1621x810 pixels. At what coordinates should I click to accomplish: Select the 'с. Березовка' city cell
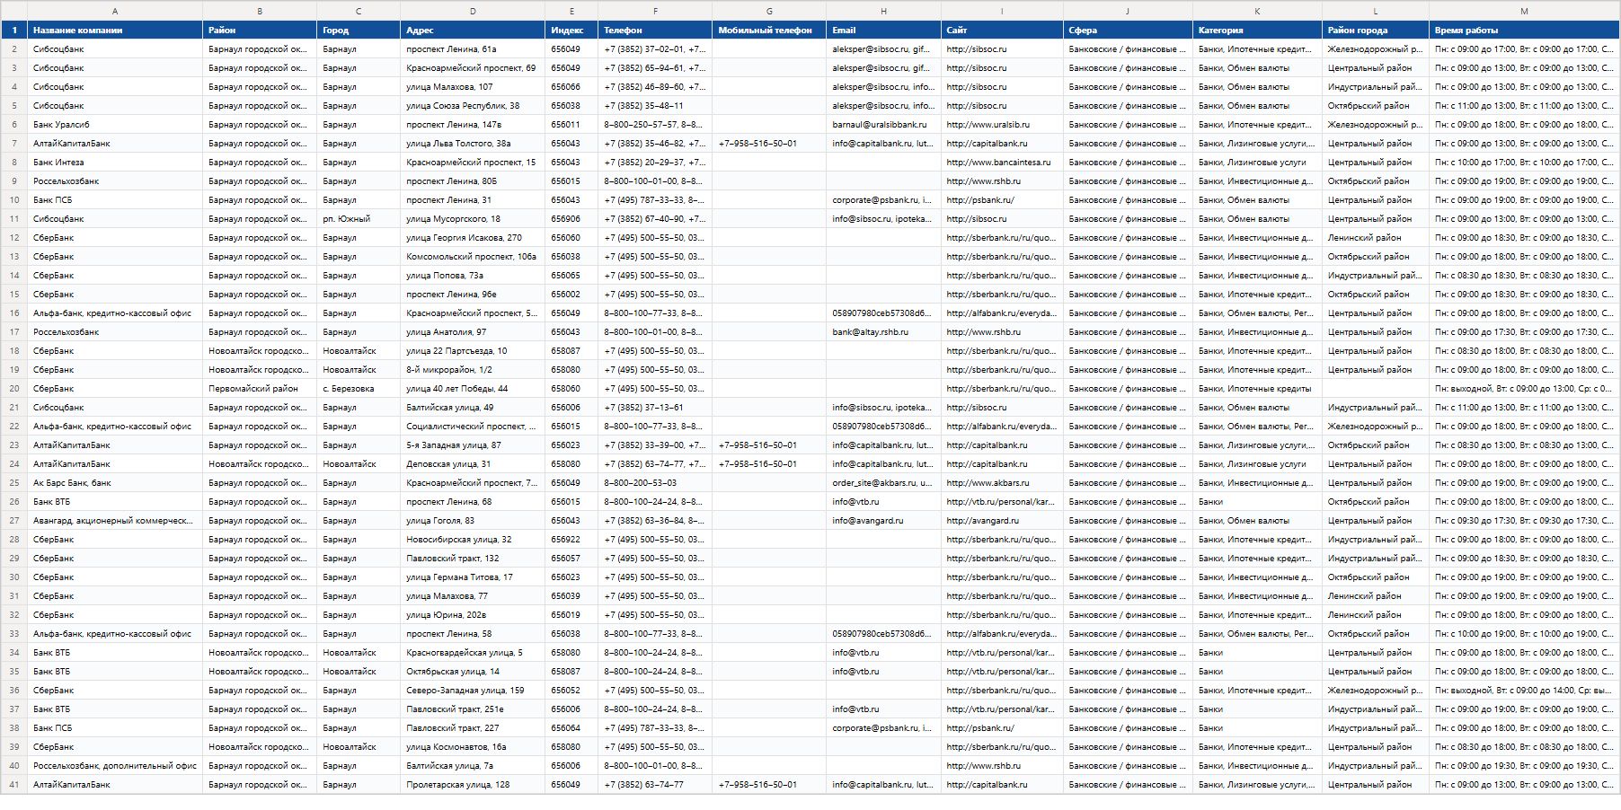(359, 388)
